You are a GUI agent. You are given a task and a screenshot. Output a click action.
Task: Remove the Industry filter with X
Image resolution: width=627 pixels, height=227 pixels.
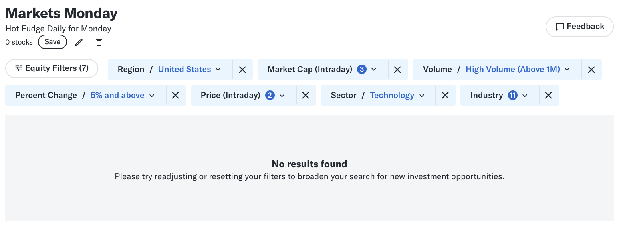[548, 95]
